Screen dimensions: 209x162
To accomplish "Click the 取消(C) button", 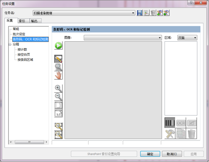I will (x=172, y=154).
